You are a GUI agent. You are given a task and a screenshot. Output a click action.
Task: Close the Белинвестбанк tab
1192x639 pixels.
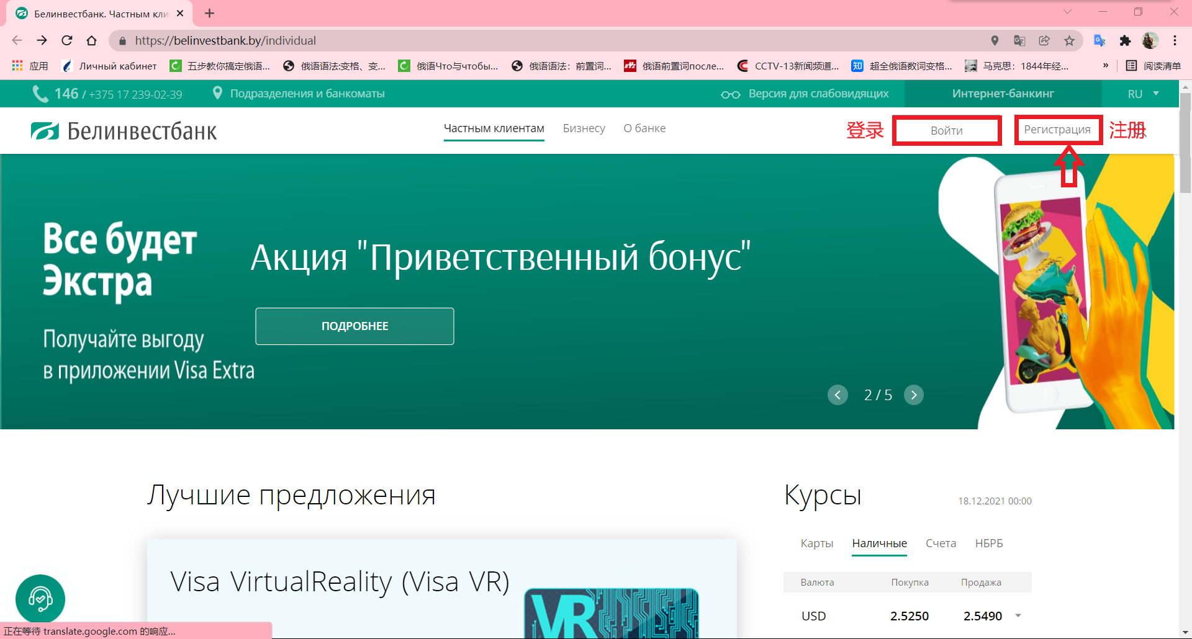(x=180, y=13)
